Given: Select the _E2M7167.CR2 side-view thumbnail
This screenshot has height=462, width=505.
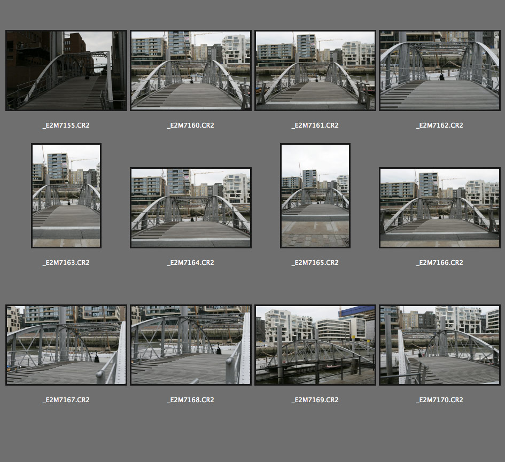Looking at the screenshot, I should [x=66, y=345].
